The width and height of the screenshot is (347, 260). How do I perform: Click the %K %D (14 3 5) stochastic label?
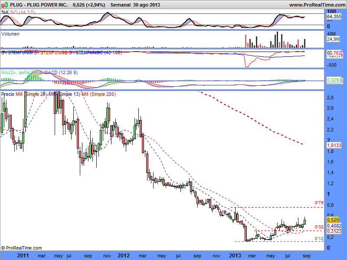18,12
